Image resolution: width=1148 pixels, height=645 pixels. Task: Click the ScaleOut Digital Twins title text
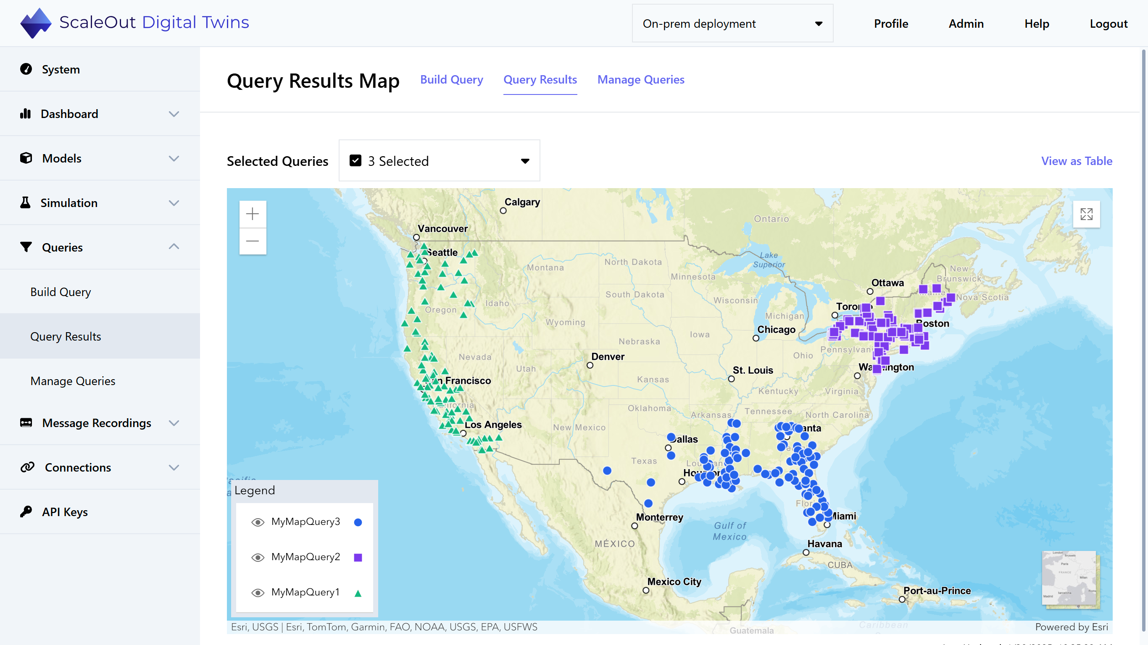[x=154, y=22]
